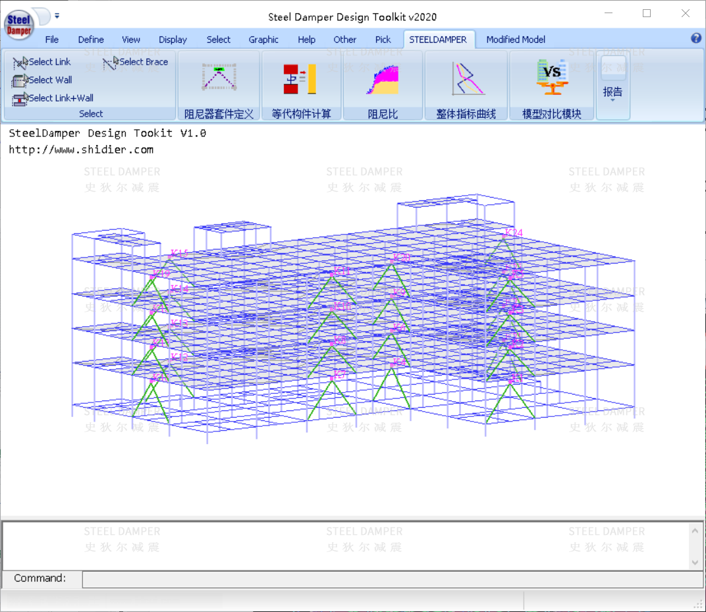
Task: Click the K24 damper label in model
Action: (x=514, y=233)
